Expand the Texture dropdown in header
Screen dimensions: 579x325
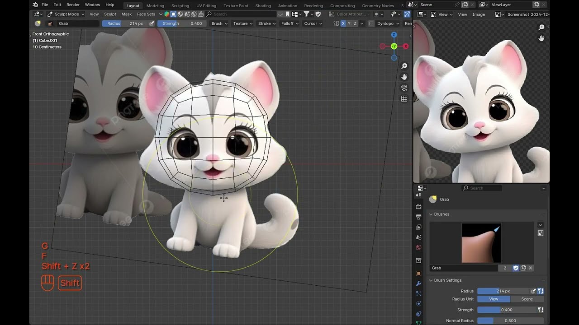pyautogui.click(x=242, y=23)
